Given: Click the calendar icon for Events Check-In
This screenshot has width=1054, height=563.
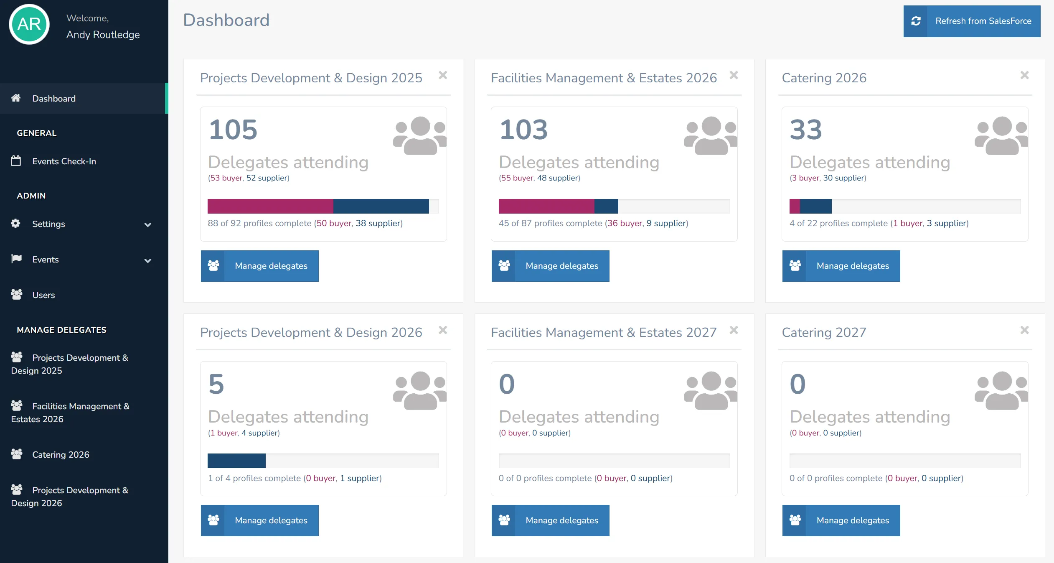Looking at the screenshot, I should (16, 161).
